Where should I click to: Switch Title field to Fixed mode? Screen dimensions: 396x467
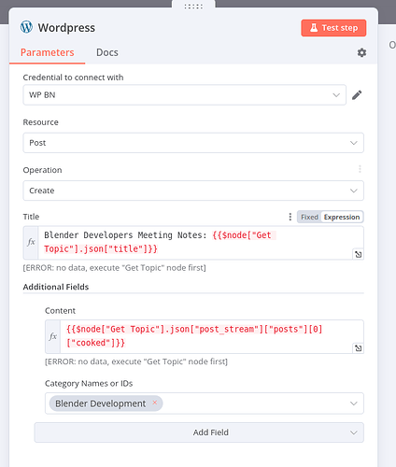pyautogui.click(x=309, y=217)
